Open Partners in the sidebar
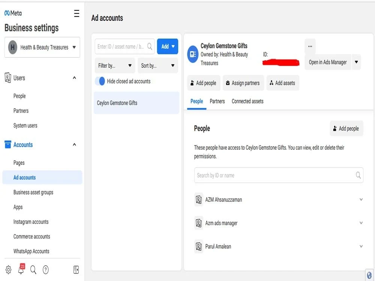The width and height of the screenshot is (375, 281). click(x=21, y=111)
